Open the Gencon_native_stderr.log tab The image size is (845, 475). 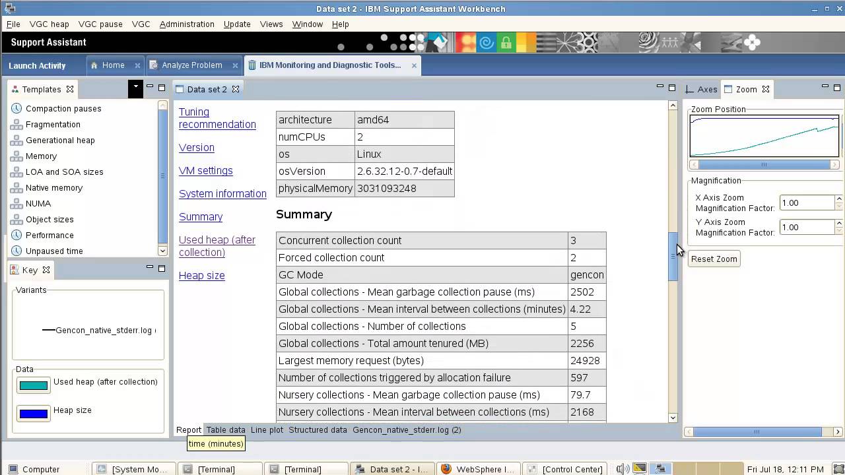pyautogui.click(x=407, y=429)
